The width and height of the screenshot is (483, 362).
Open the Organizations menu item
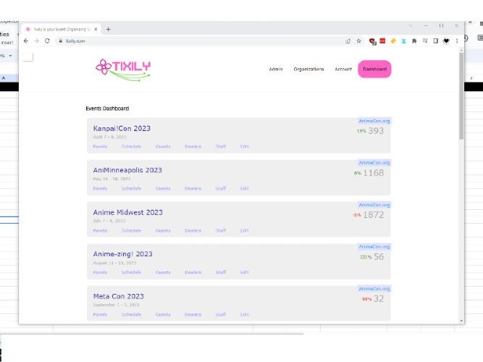(x=308, y=69)
